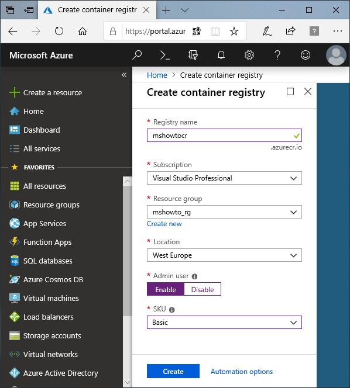350x388 pixels.
Task: Show tab previews chevron
Action: (x=184, y=10)
